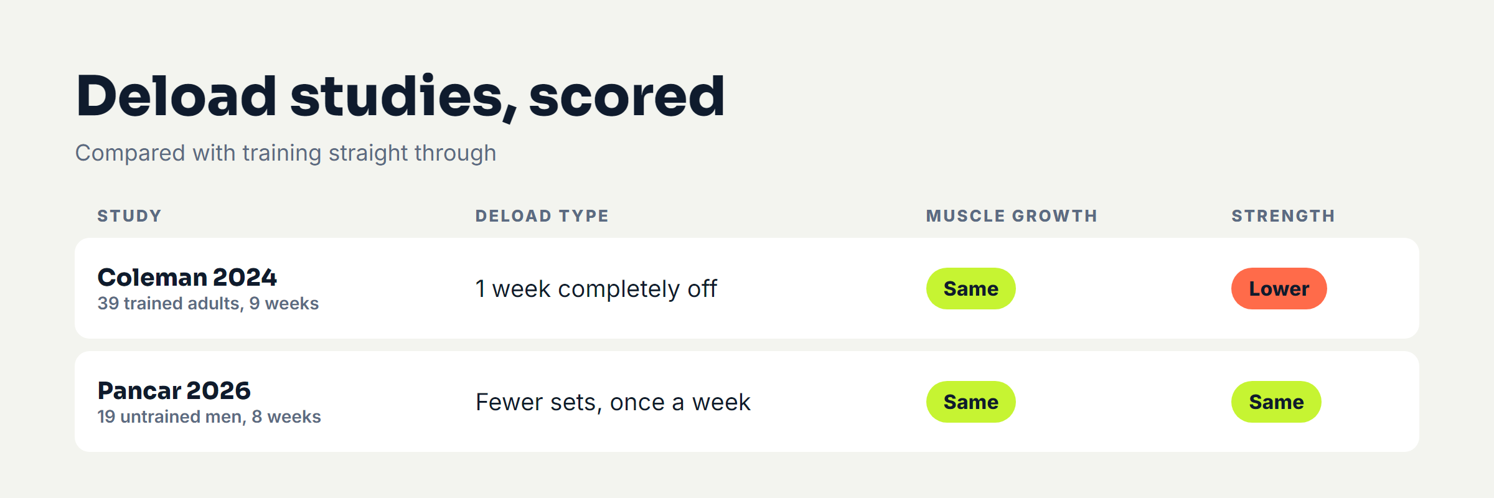
Task: Click Pancar's 'Same' strength badge
Action: tap(1276, 402)
